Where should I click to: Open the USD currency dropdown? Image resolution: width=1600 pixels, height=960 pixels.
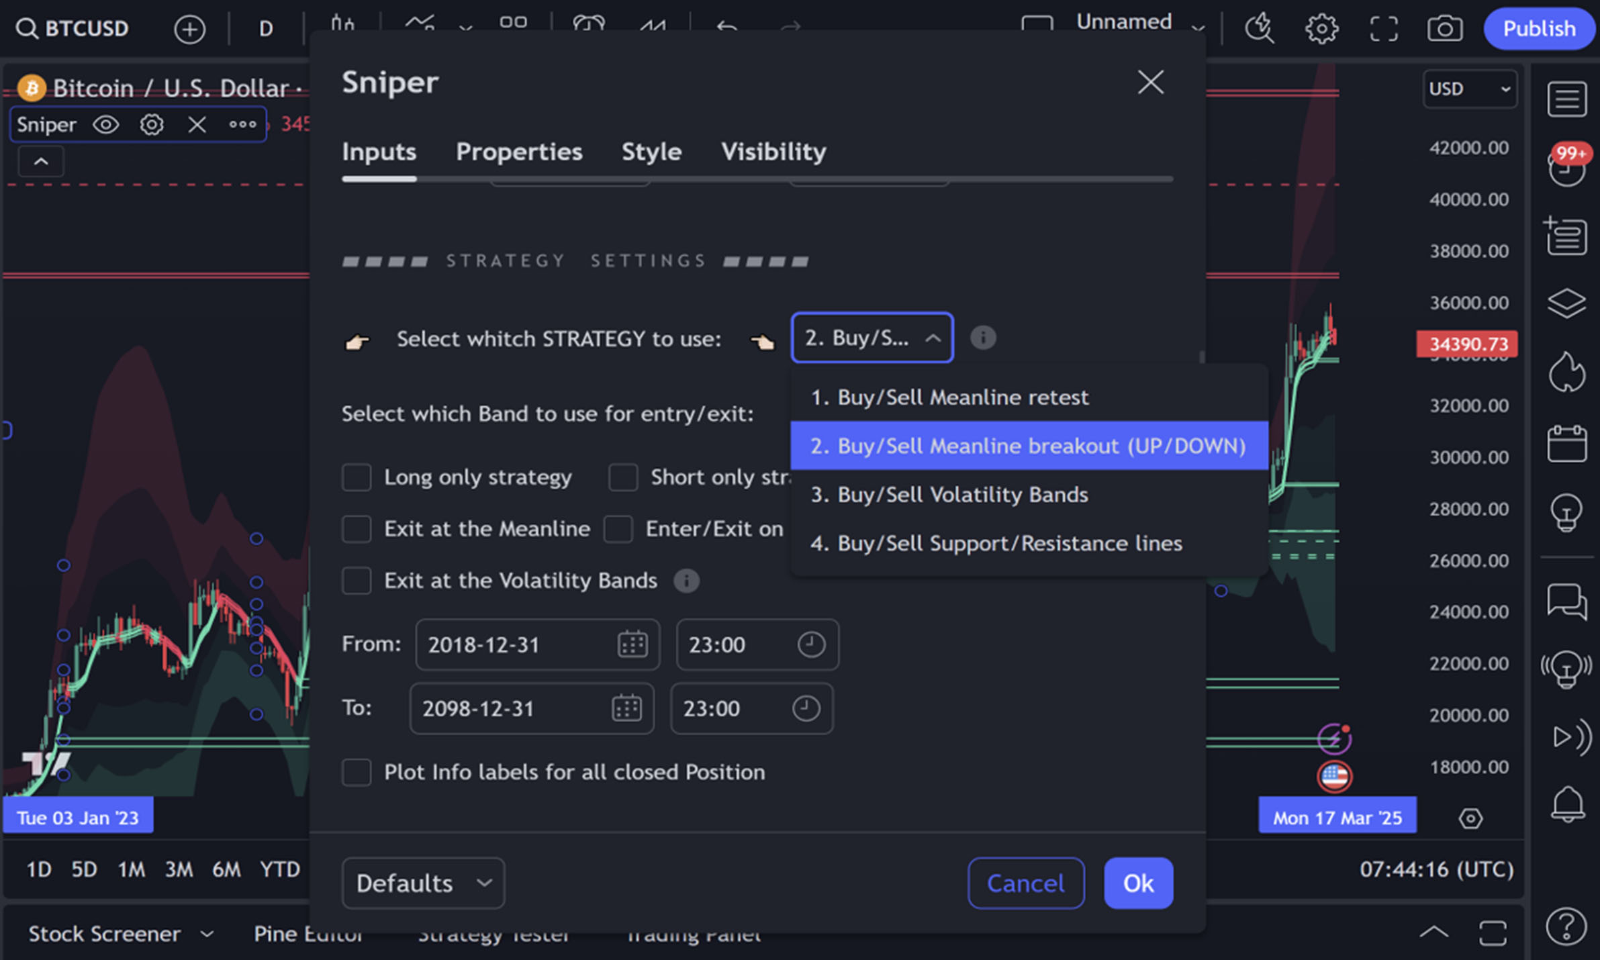1469,89
